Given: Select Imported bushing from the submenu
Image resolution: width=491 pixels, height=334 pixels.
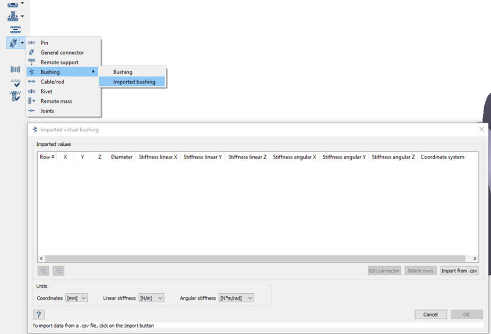Looking at the screenshot, I should pyautogui.click(x=134, y=82).
